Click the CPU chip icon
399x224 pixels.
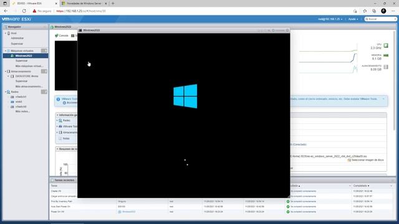pos(386,45)
